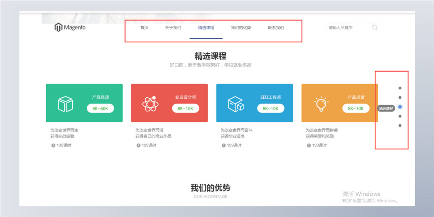Screen dimensions: 434x217
Task: Select the highlighted blue navigation dot
Action: (x=400, y=106)
